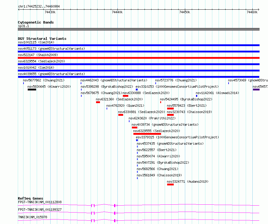
Task: Click the nsv1142061 (Alsmadi2014) label
Action: [x=217, y=93]
